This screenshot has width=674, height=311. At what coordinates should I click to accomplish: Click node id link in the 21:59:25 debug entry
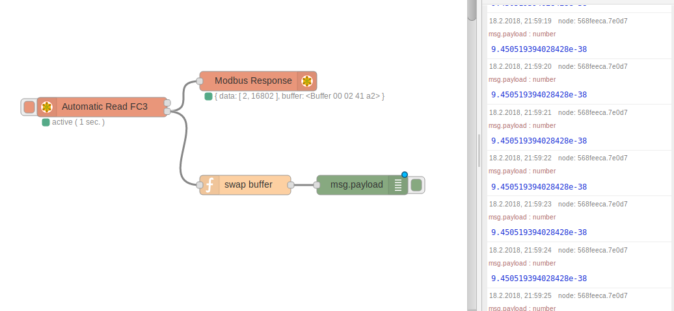coord(593,295)
